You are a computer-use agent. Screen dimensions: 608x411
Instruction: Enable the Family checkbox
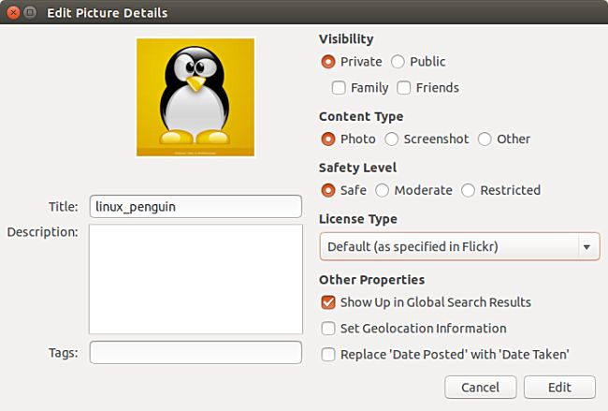point(340,88)
